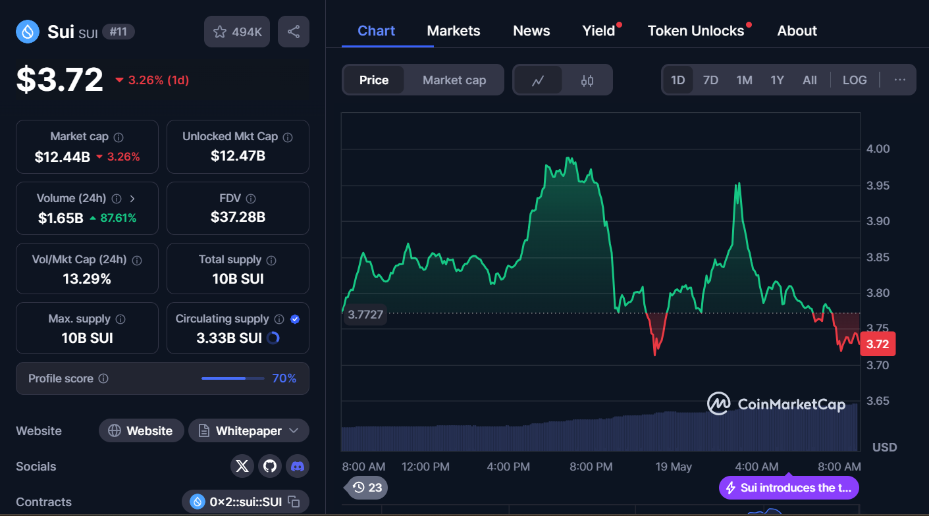Select 1M chart timeframe
This screenshot has height=516, width=929.
point(744,80)
